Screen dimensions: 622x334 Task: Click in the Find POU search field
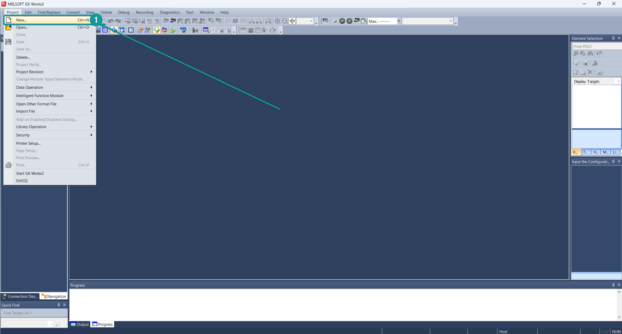coord(596,46)
